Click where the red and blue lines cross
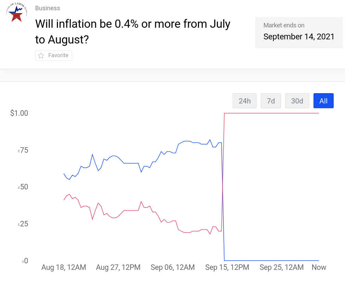 (x=223, y=187)
